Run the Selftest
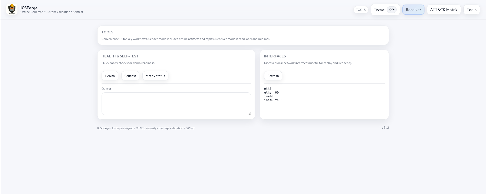Viewport: 486px width, 194px height. 130,76
